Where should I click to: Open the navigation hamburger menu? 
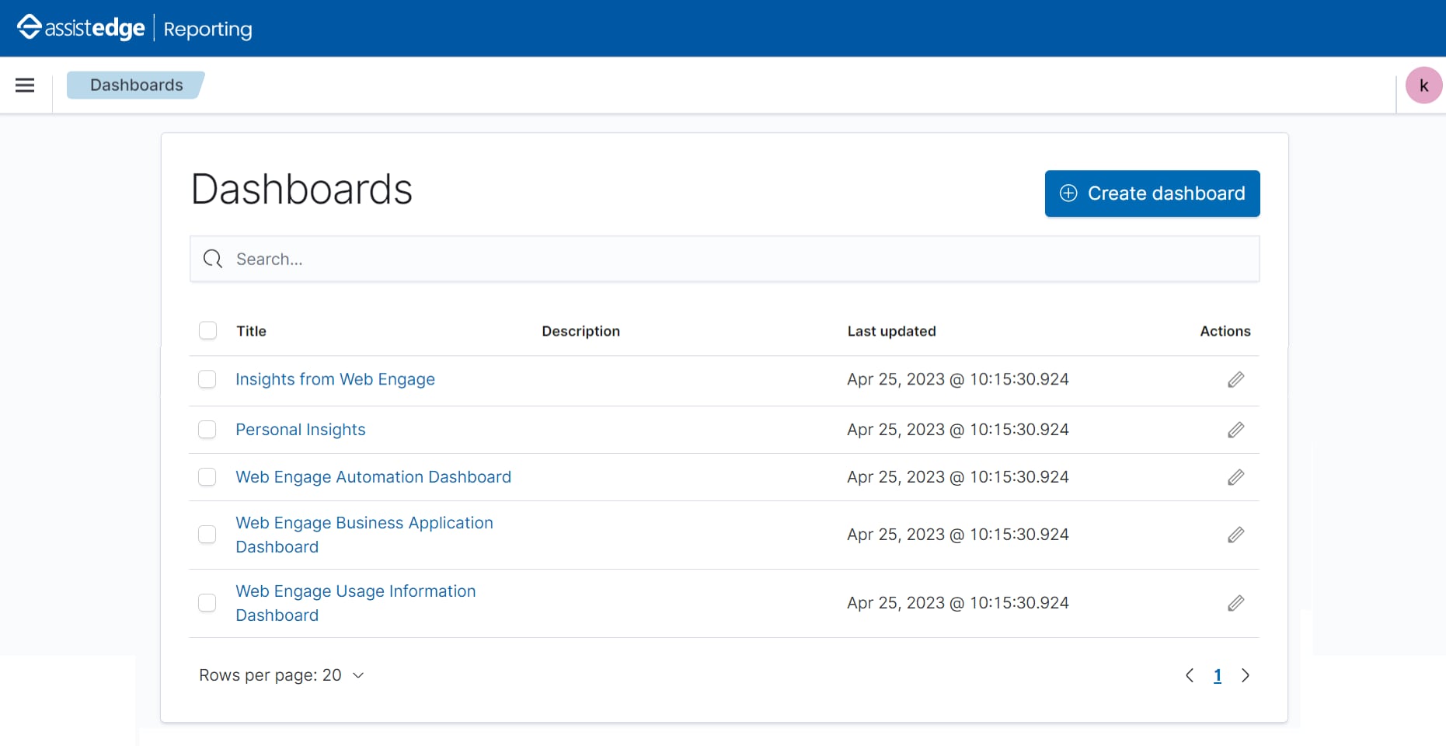pyautogui.click(x=25, y=85)
